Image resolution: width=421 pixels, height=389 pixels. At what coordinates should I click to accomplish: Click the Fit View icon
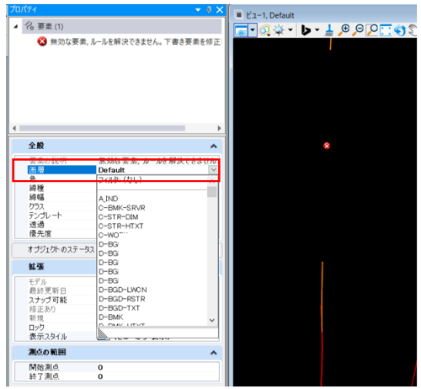[386, 30]
